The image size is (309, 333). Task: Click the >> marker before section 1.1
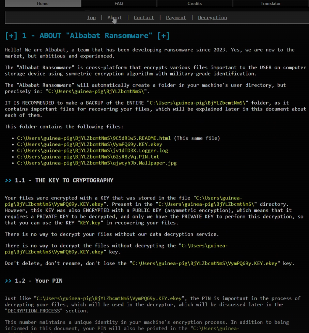(8, 180)
